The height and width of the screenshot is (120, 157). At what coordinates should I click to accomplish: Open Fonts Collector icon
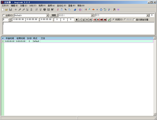tap(70, 9)
